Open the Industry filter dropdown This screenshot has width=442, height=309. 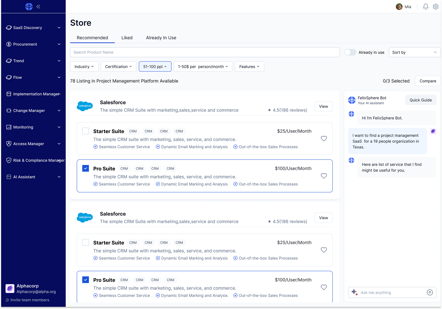(x=84, y=67)
